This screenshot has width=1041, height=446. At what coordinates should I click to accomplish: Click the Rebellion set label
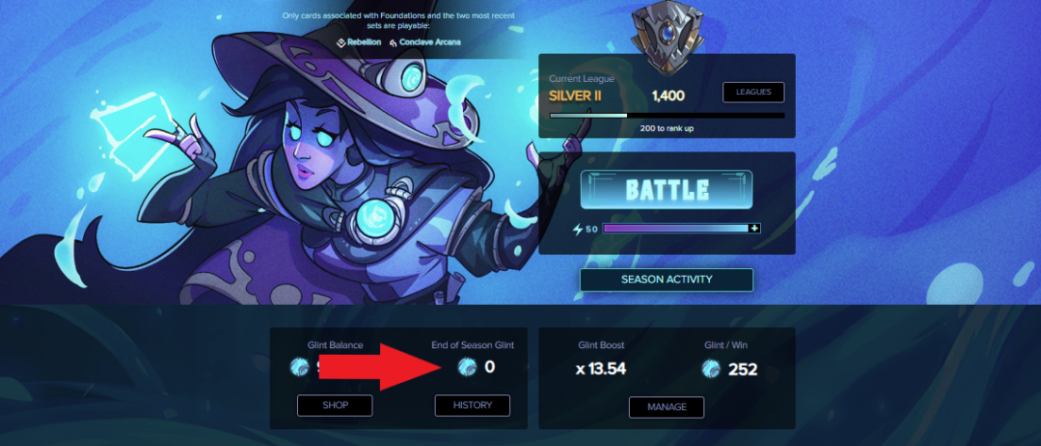pyautogui.click(x=364, y=41)
